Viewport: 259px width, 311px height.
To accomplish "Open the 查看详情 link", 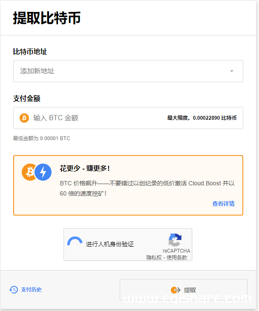I will point(223,204).
